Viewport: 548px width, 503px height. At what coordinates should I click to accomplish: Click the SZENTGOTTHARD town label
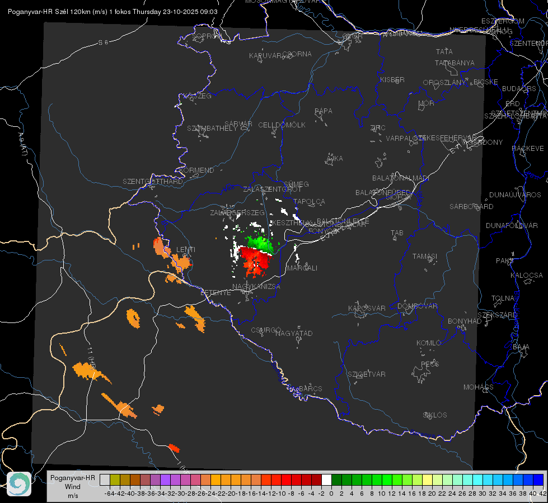[153, 182]
